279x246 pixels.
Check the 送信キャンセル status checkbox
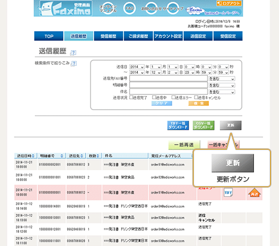196,98
